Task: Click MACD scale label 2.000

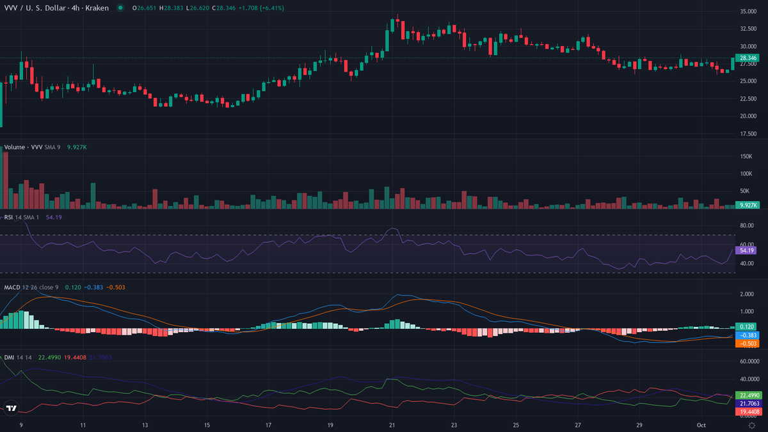Action: pyautogui.click(x=748, y=294)
